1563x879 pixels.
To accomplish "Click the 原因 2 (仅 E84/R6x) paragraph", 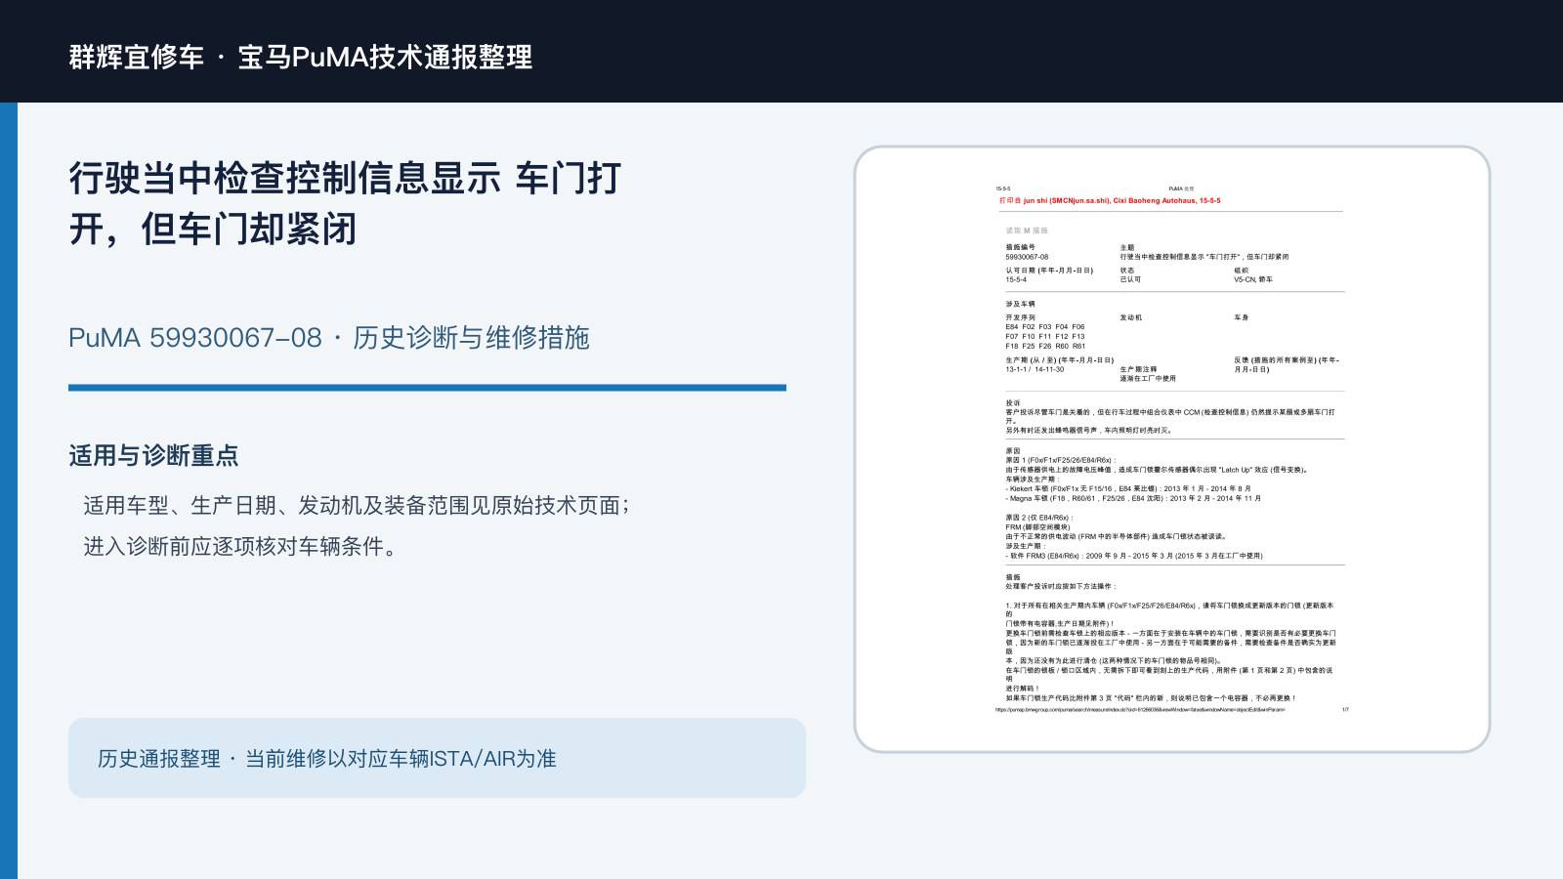I will 1134,536.
